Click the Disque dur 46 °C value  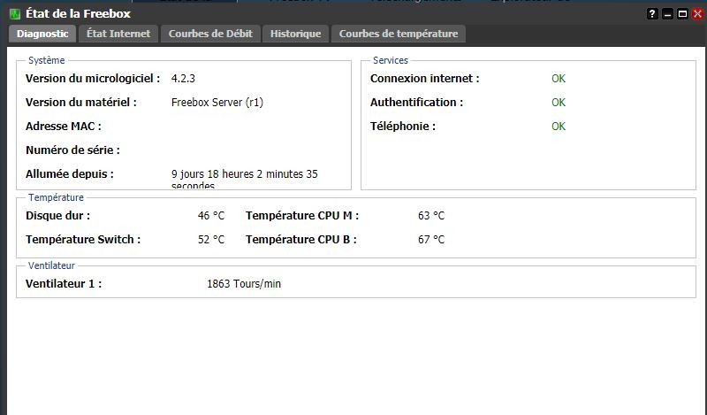point(211,216)
